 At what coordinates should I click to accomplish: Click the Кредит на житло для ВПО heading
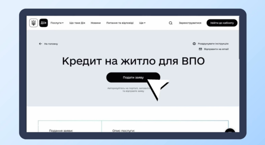(133, 61)
